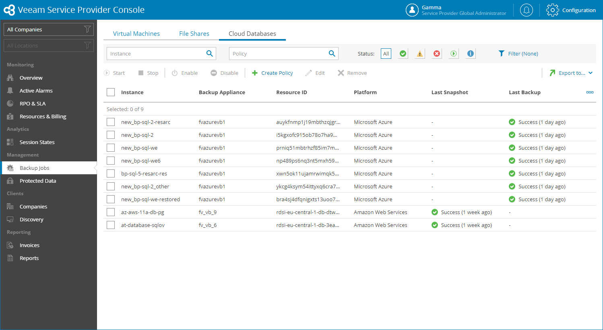Click the Discovery monitor icon
603x330 pixels.
(x=10, y=219)
